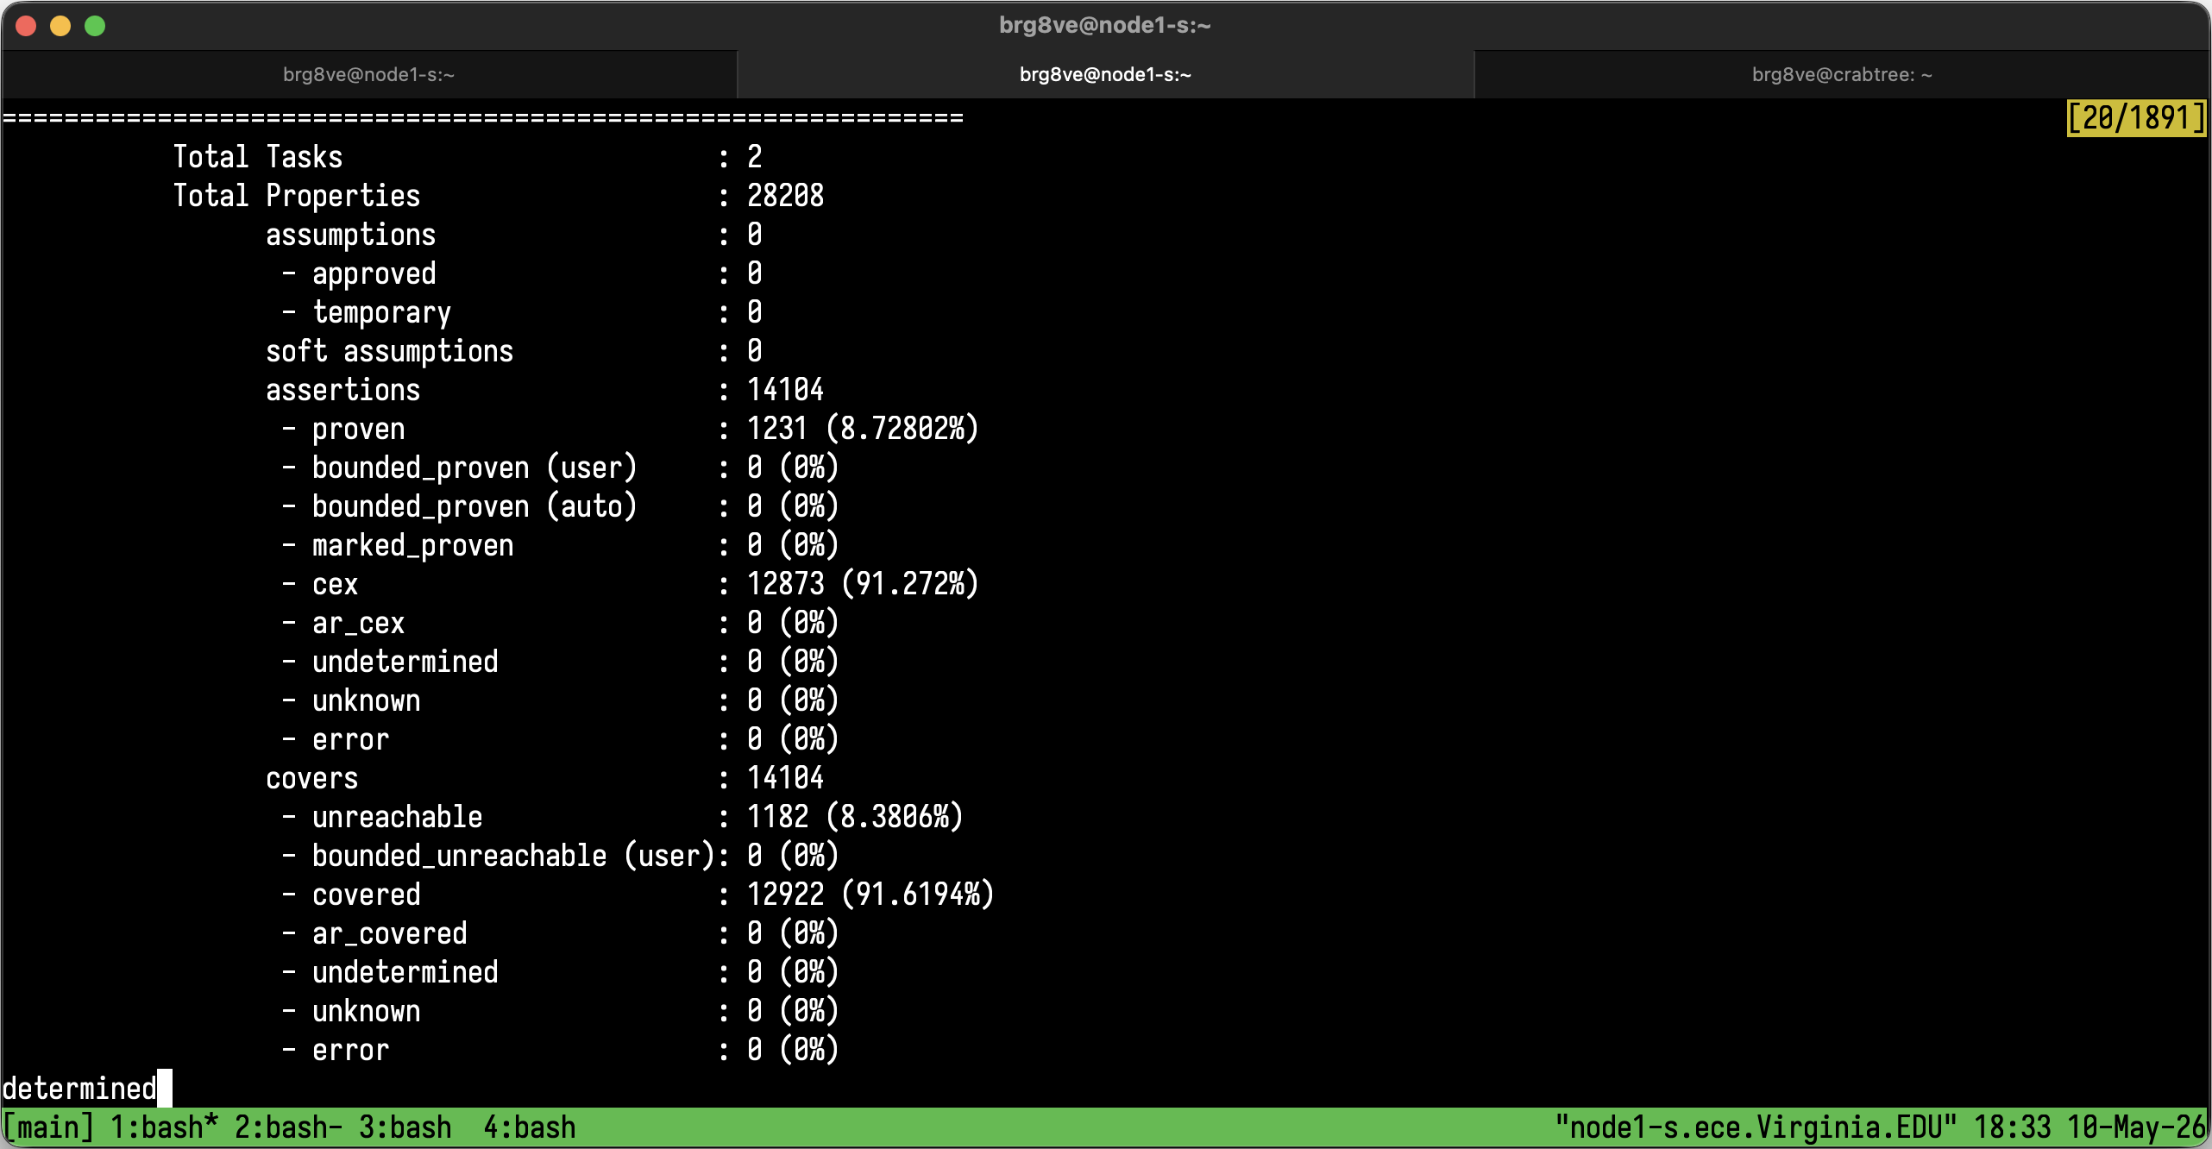Click the 18:33 clock in tmux status bar

(x=2012, y=1127)
